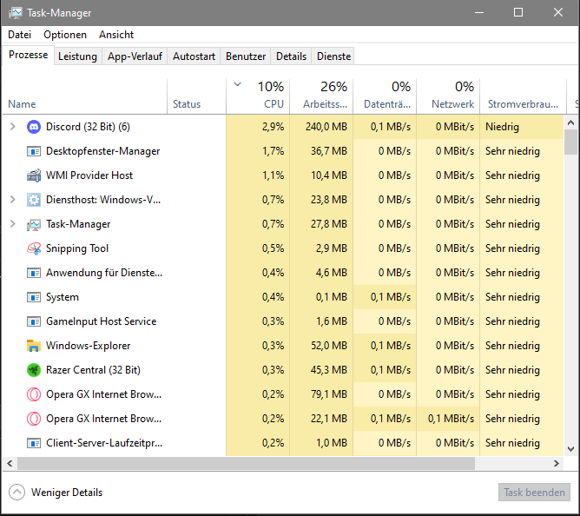Click the Client-Server-Laufzeitprozess icon
Viewport: 580px width, 516px height.
point(34,443)
